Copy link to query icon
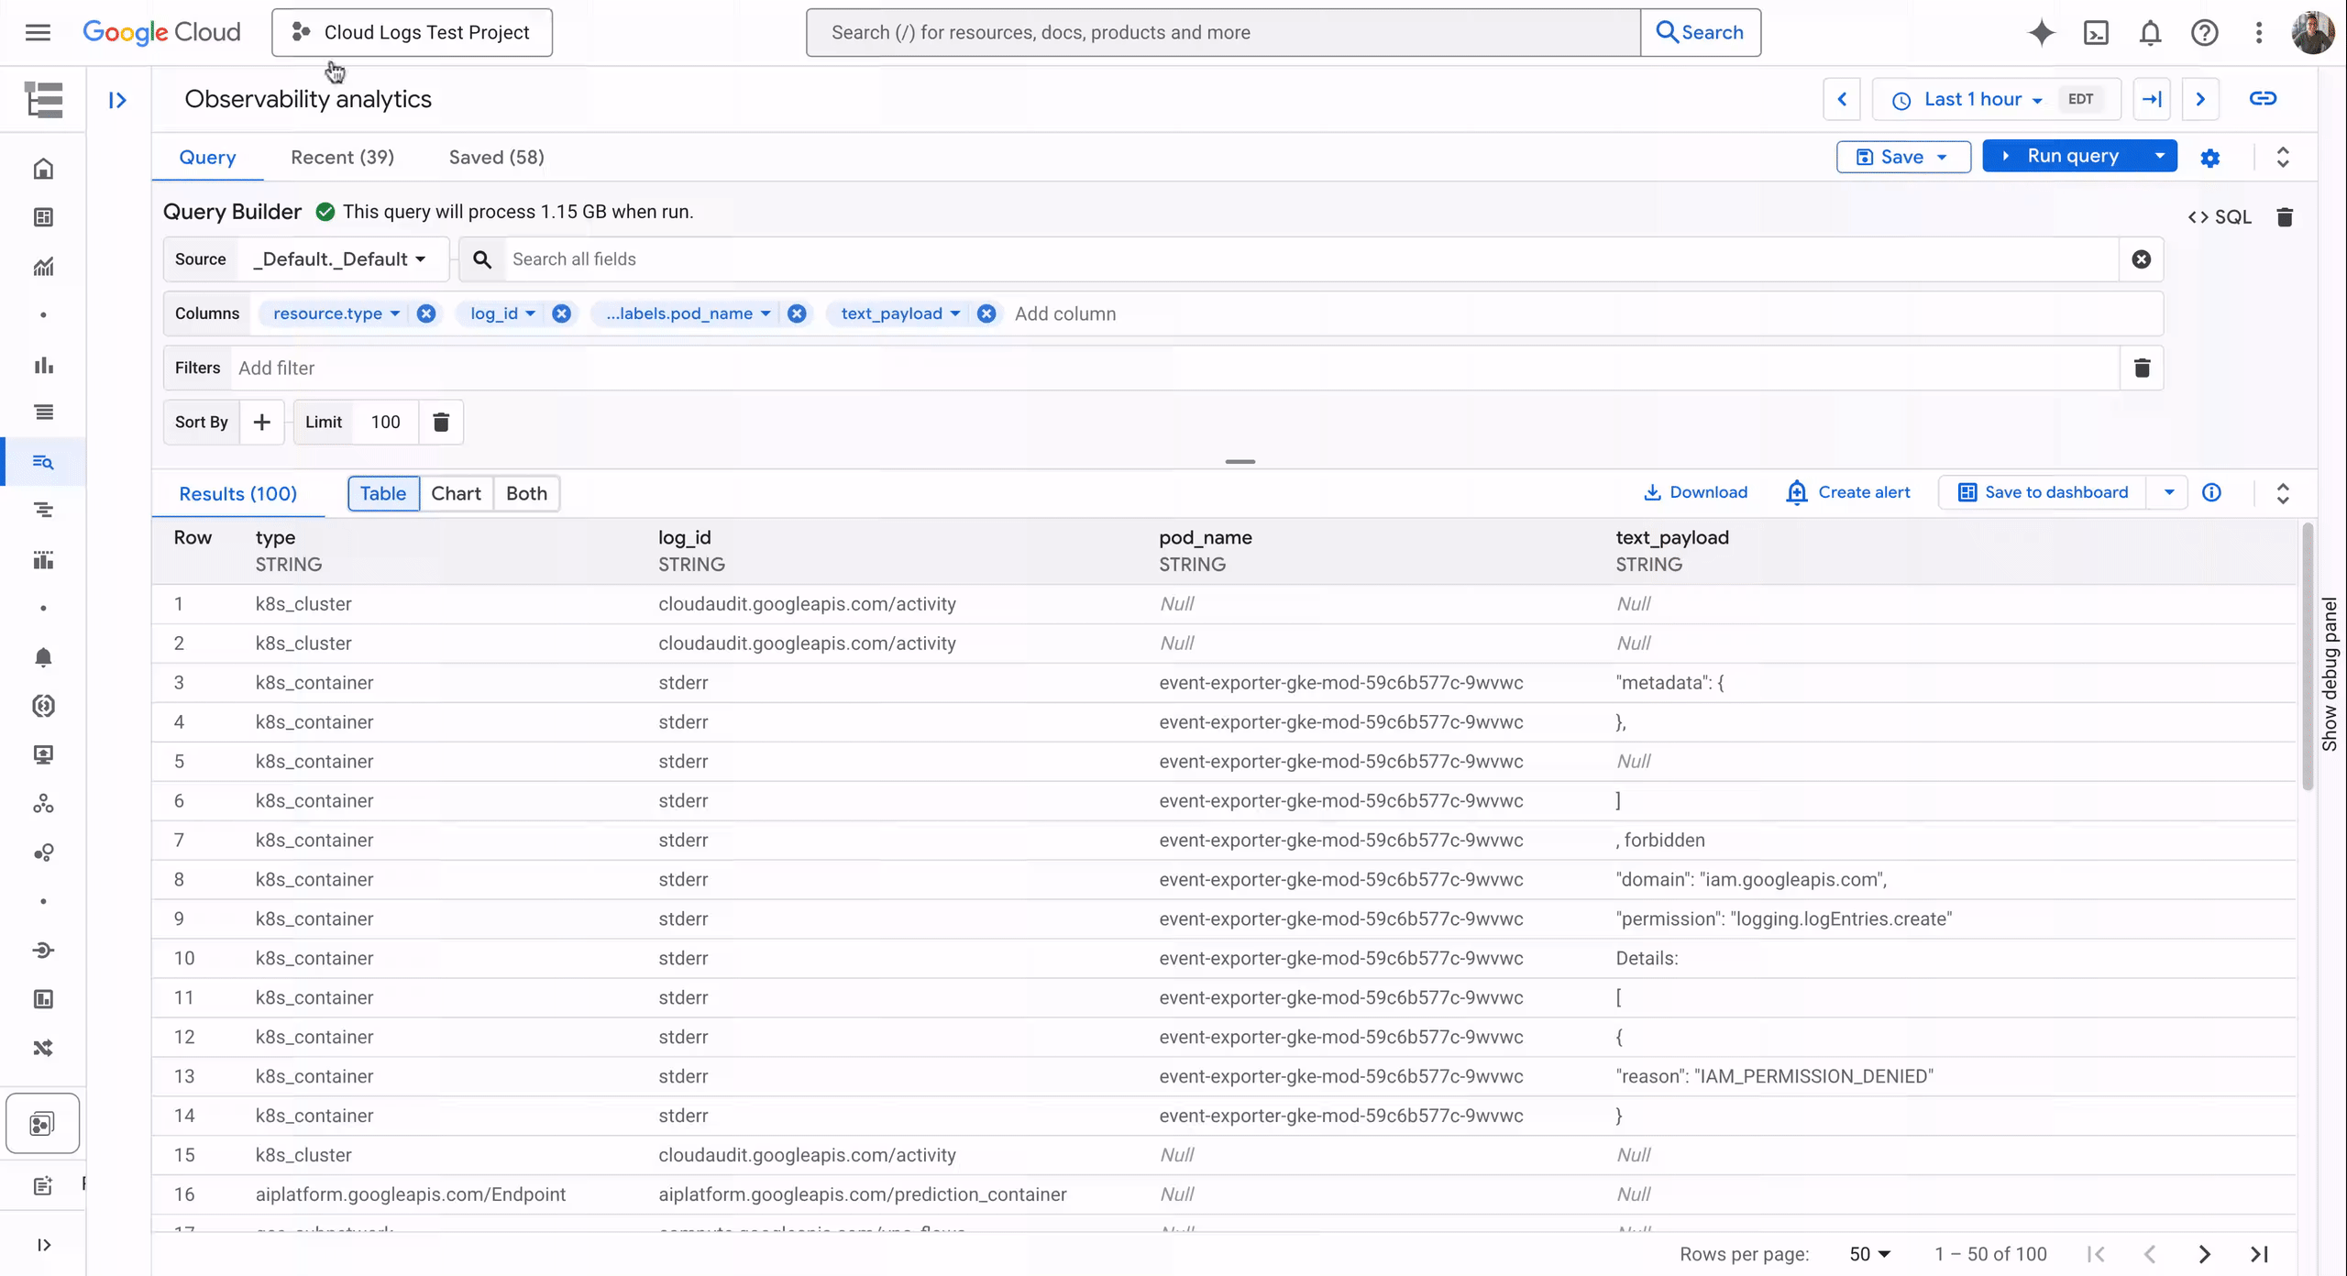The height and width of the screenshot is (1276, 2347). [x=2263, y=99]
